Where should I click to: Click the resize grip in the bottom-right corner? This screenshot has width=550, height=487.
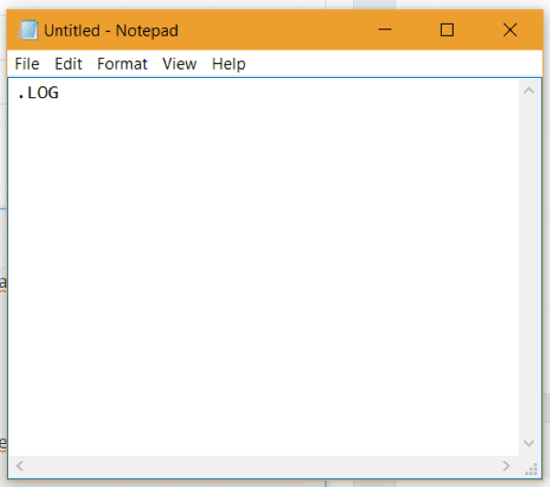pyautogui.click(x=531, y=467)
